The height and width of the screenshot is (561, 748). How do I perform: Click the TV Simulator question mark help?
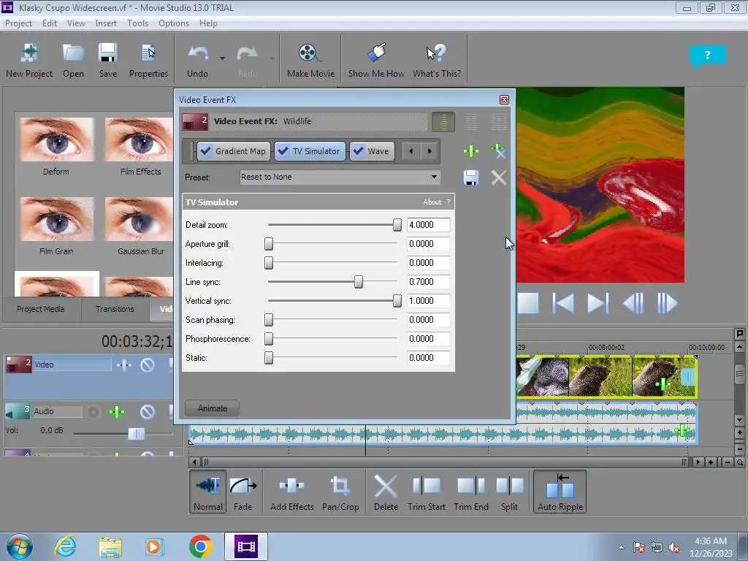449,202
